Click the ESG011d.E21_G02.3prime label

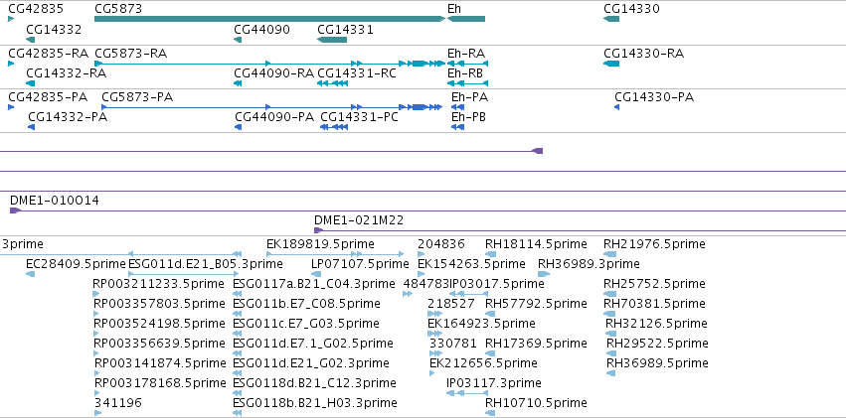tap(311, 363)
